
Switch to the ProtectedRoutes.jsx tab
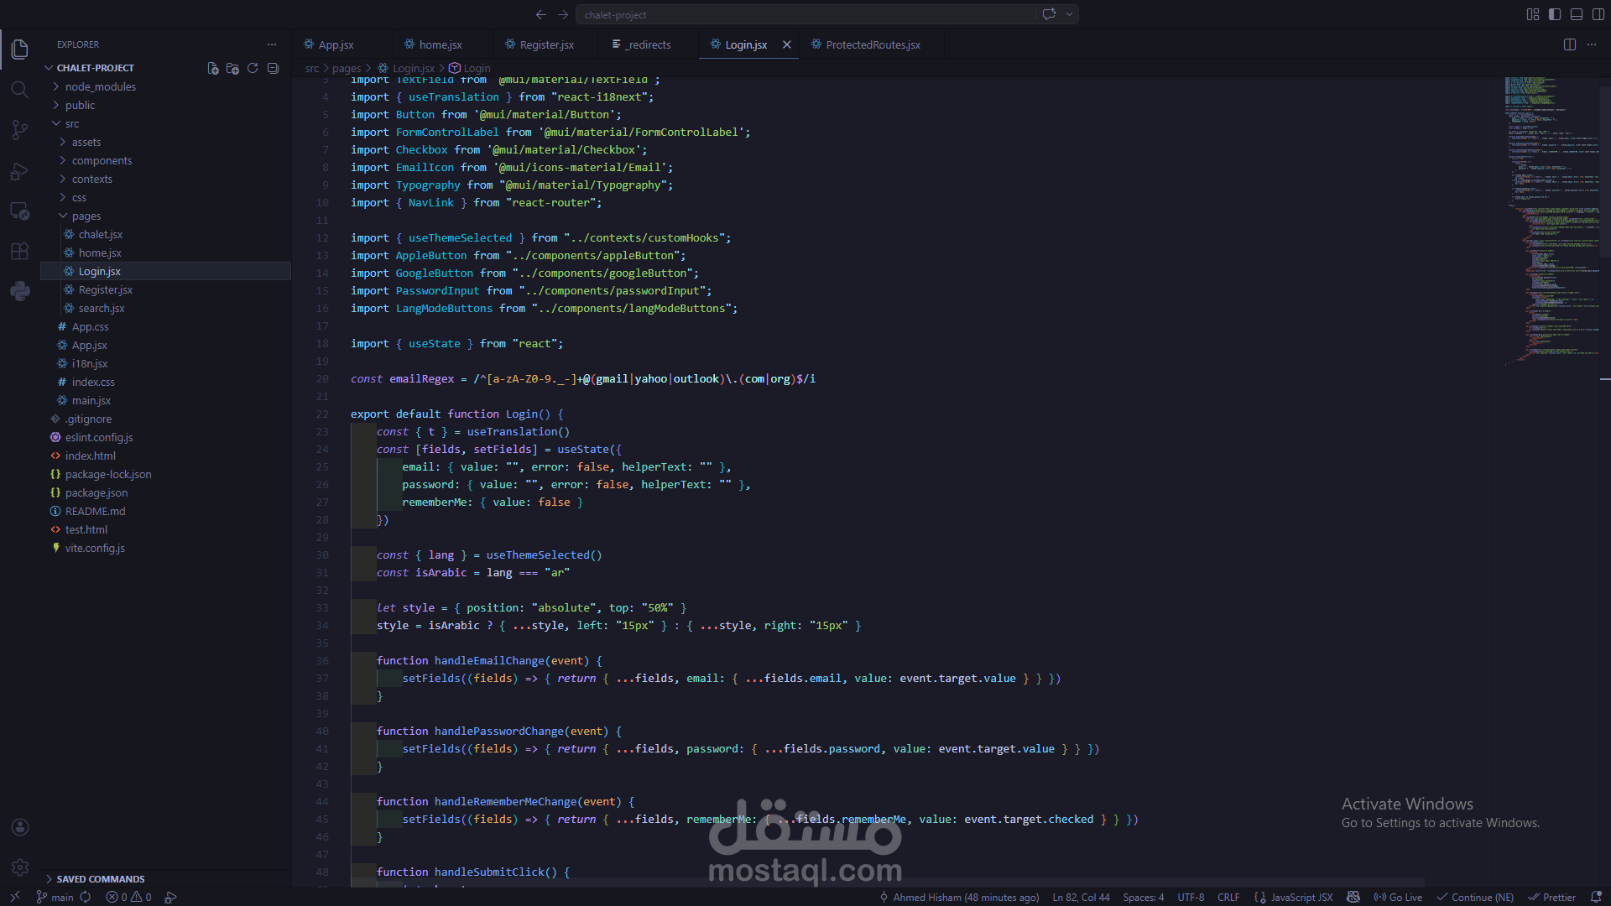tap(873, 44)
